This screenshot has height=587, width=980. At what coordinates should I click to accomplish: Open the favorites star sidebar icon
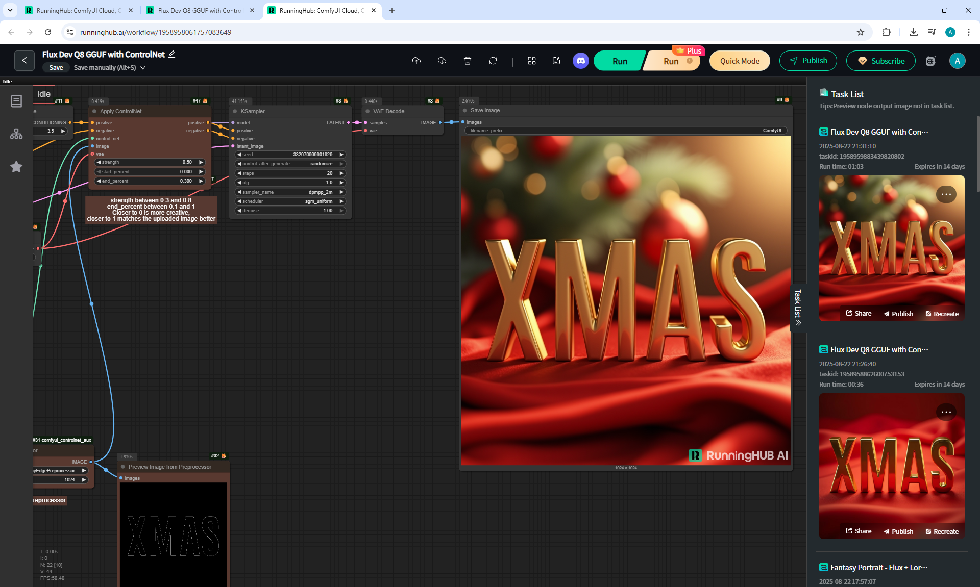point(16,167)
